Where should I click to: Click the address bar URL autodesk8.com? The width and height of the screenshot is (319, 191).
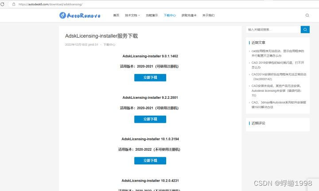pos(51,4)
